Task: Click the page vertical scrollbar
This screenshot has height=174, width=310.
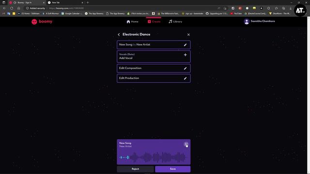Action: click(x=309, y=95)
